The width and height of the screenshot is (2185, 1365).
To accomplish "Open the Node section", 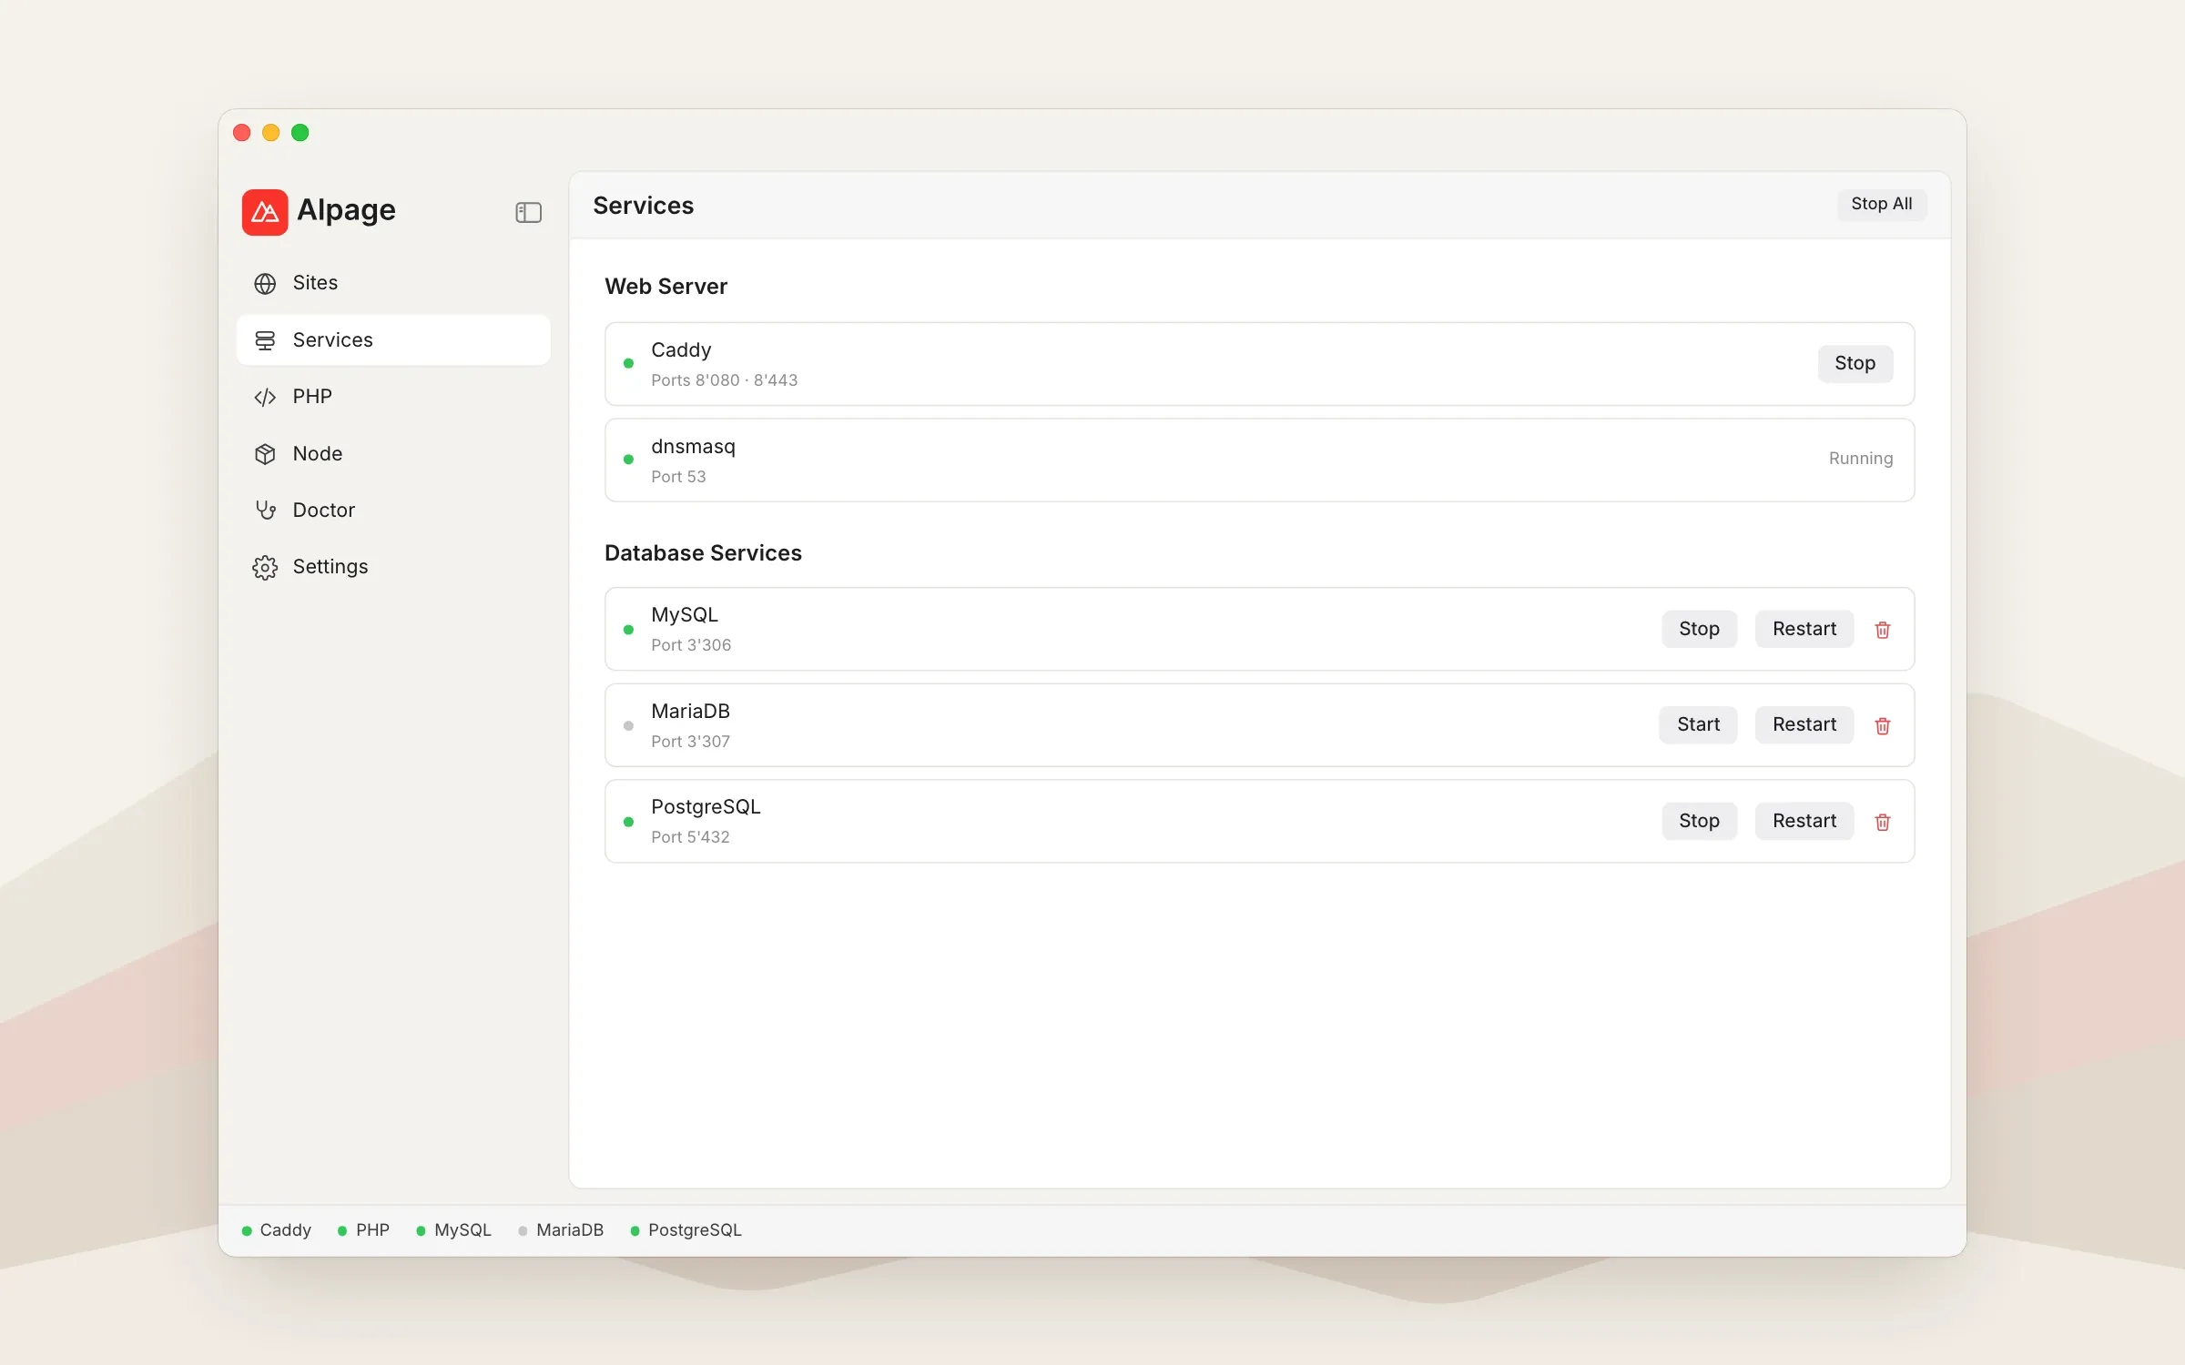I will tap(393, 453).
